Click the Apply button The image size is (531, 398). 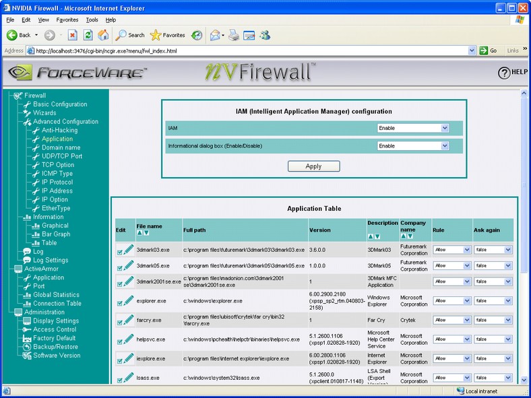point(313,166)
